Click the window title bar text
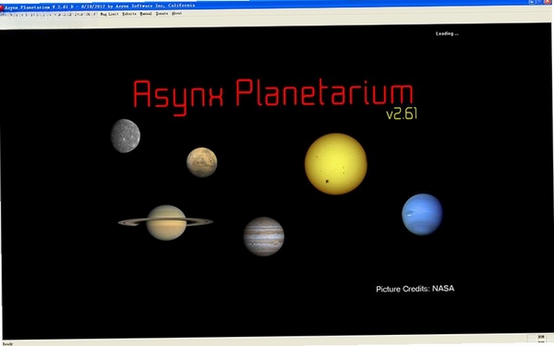554x346 pixels. (x=100, y=6)
